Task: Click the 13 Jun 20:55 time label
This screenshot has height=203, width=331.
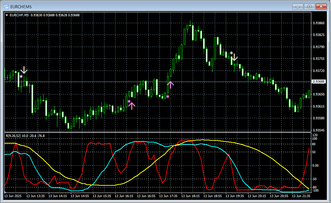Action: pos(279,196)
